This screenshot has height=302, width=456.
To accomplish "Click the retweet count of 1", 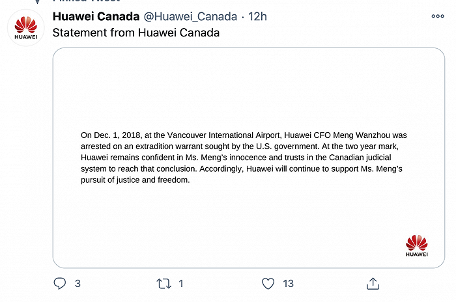I will (181, 284).
